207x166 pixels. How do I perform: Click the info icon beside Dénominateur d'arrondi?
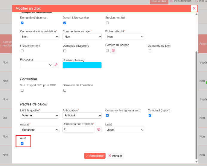[x=99, y=129]
